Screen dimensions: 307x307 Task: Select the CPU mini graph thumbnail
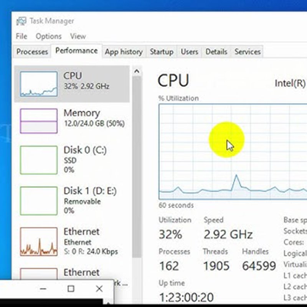pos(38,83)
